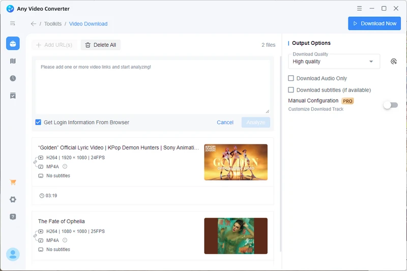Go to Toolkits breadcrumb
Image resolution: width=407 pixels, height=271 pixels.
53,24
